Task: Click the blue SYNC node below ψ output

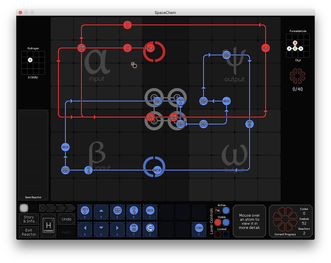Action: pyautogui.click(x=226, y=101)
